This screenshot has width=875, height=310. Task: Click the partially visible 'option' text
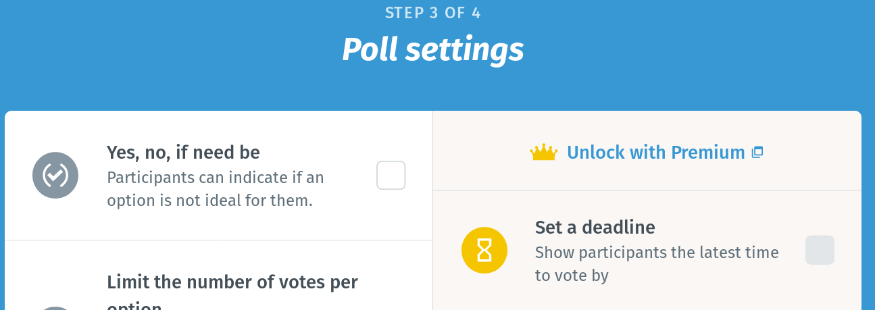tap(134, 307)
